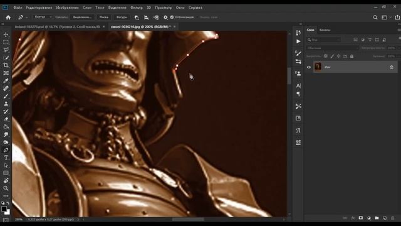The height and width of the screenshot is (226, 401).
Task: Open the Изображение menu
Action: pyautogui.click(x=67, y=8)
